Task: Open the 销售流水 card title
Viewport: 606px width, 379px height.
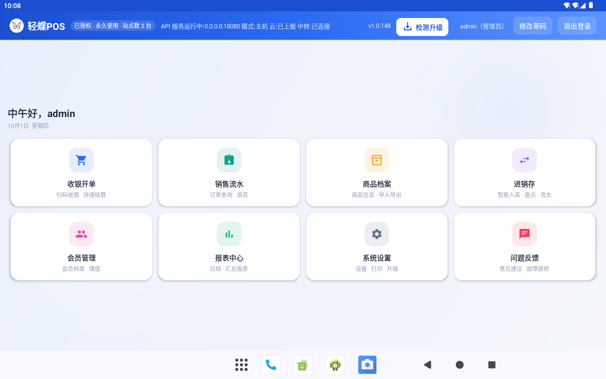Action: pos(229,184)
